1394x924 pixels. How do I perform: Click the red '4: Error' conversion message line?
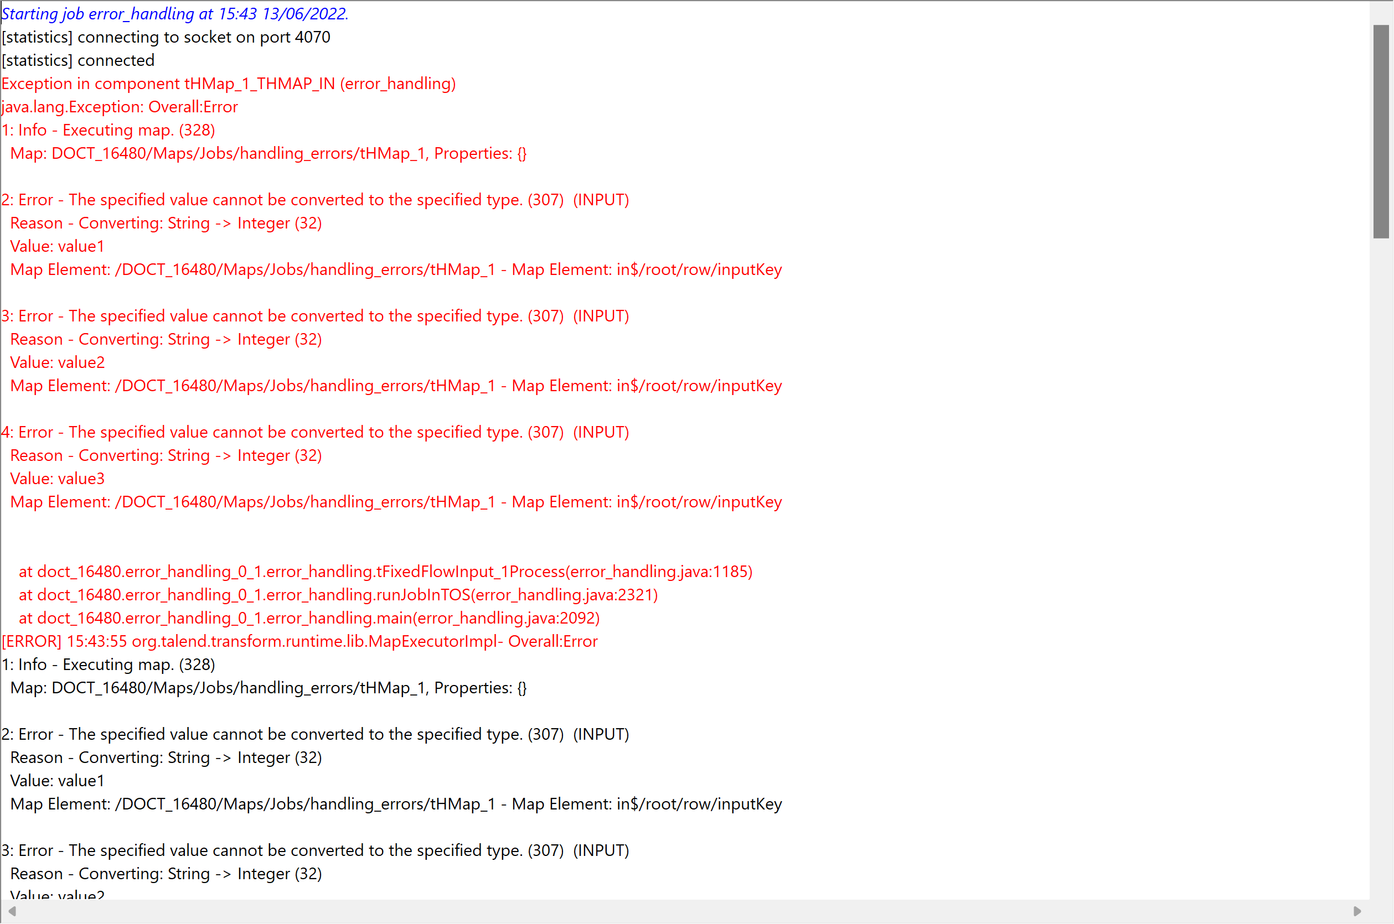pyautogui.click(x=315, y=432)
